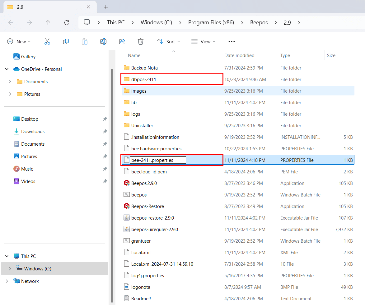Screen dimensions: 365x305
Task: Close the 2.9 tab
Action: pyautogui.click(x=88, y=7)
